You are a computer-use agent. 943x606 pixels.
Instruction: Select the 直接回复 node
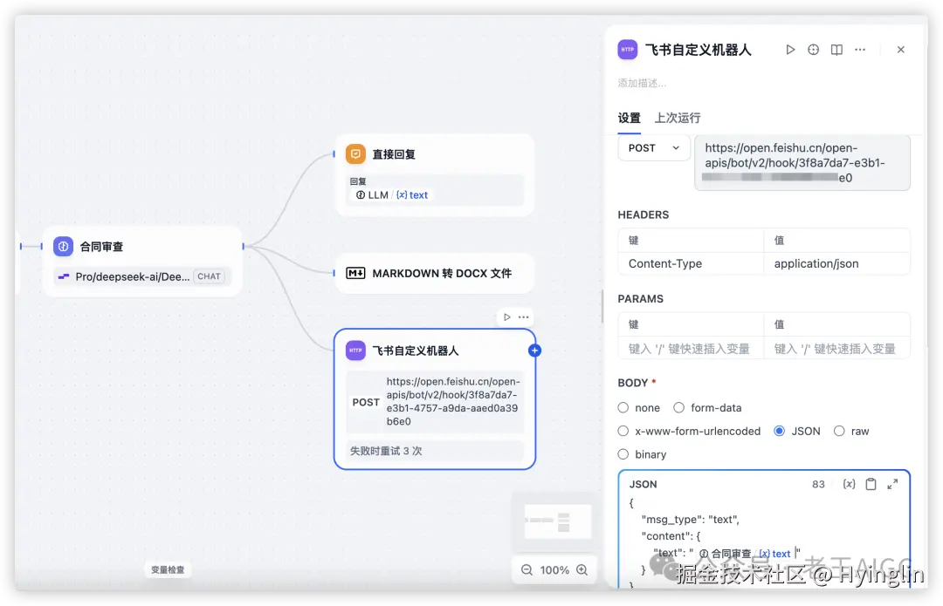[434, 174]
